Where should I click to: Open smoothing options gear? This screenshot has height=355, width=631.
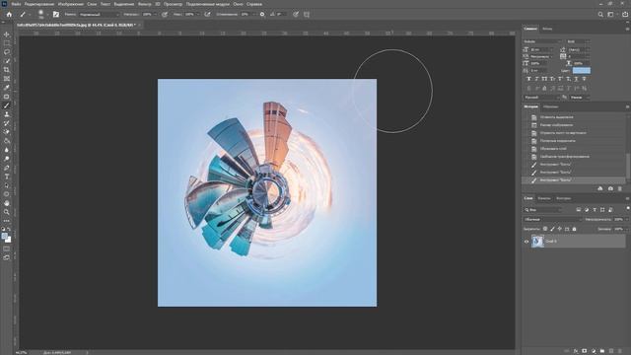coord(262,14)
